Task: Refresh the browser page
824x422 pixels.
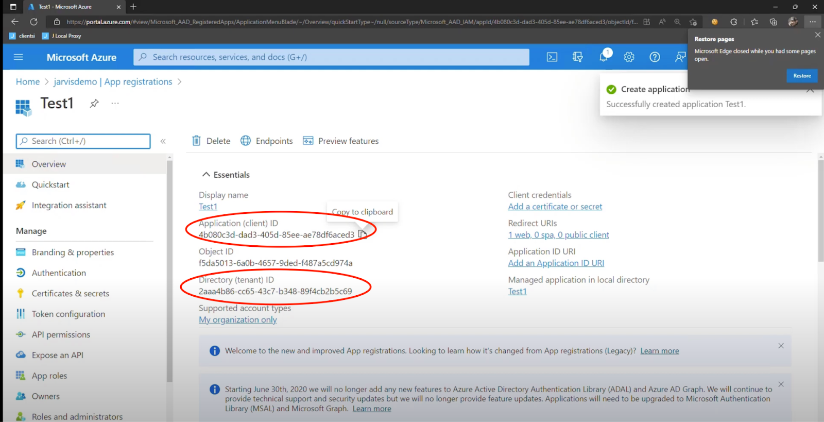Action: tap(33, 22)
